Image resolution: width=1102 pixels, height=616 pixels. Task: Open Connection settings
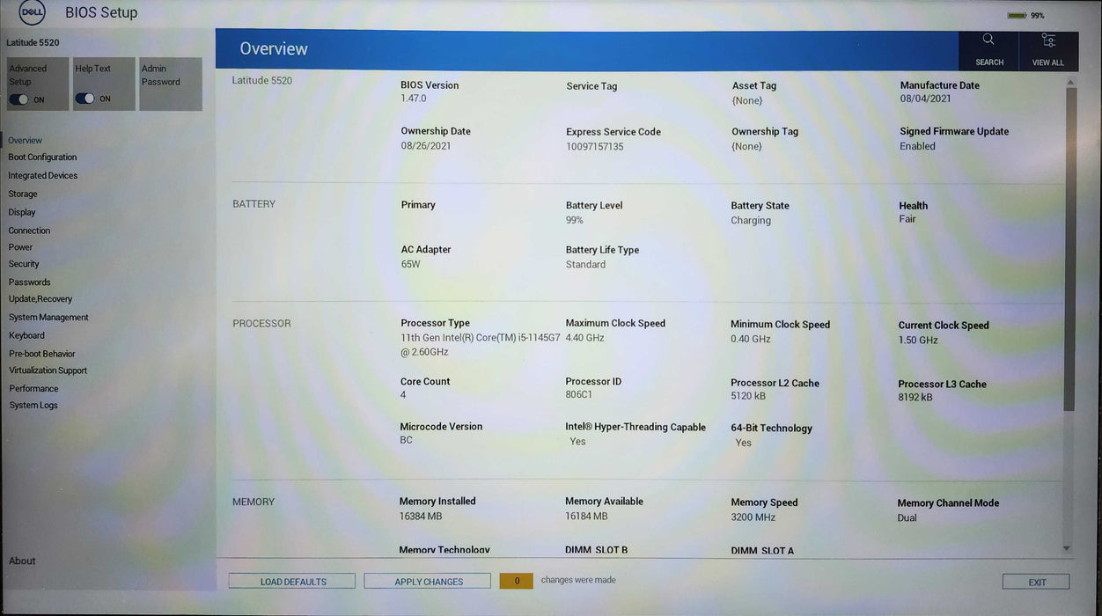pyautogui.click(x=29, y=231)
